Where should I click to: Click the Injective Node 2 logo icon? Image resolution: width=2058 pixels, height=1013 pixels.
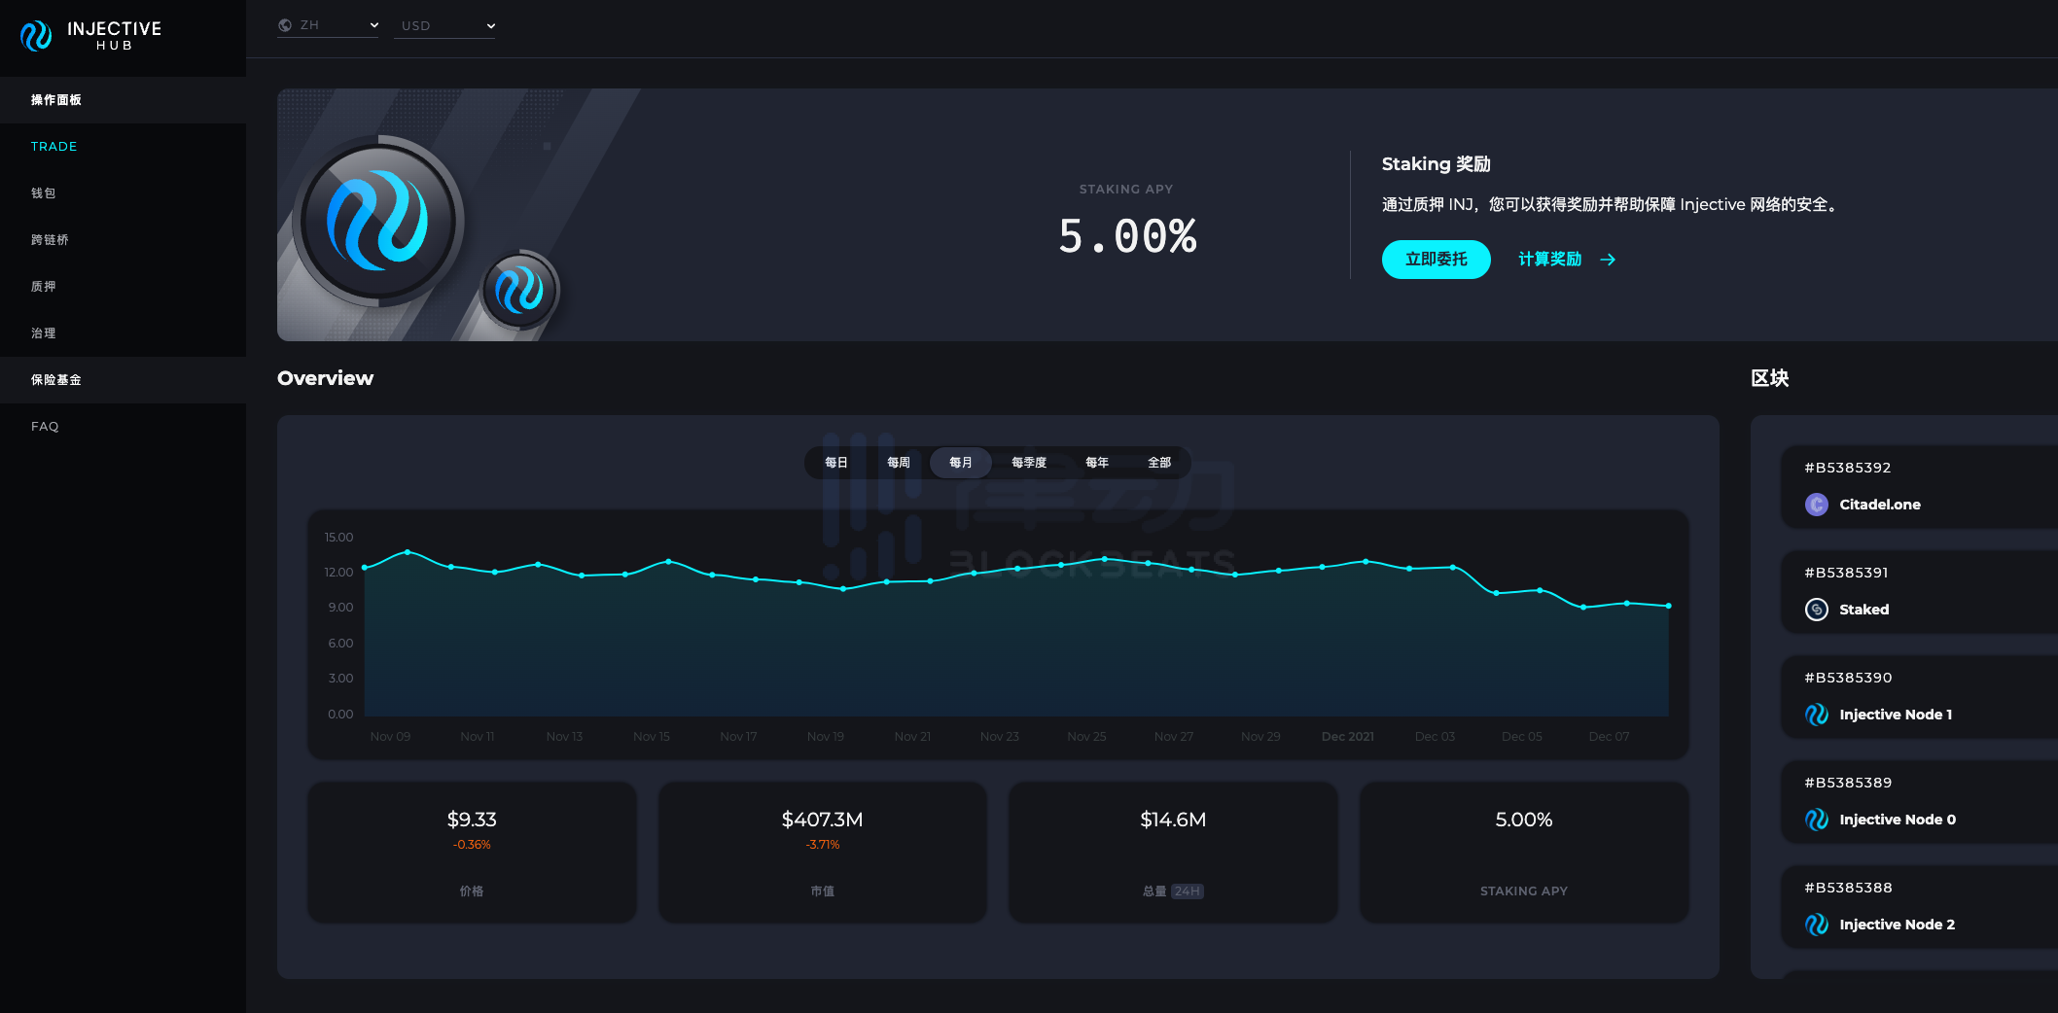tap(1816, 925)
